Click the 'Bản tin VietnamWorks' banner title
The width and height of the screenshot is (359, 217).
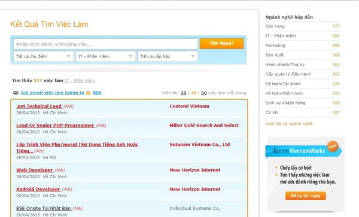299,151
